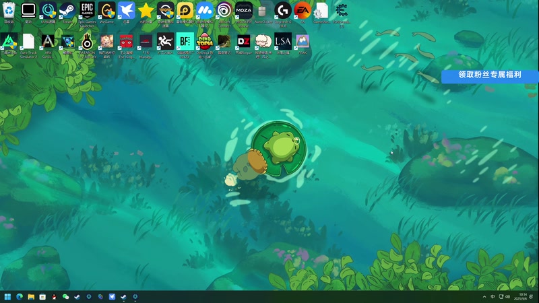Open the Windows Start menu
Image resolution: width=539 pixels, height=303 pixels.
point(7,297)
